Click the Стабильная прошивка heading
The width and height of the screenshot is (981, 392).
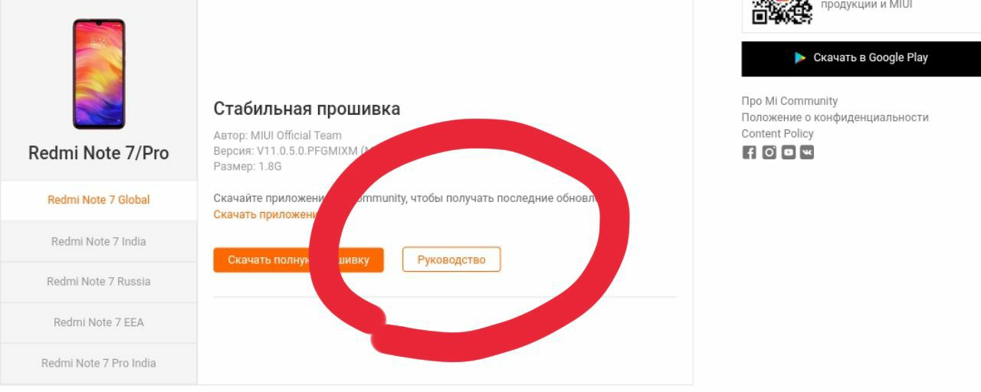307,109
